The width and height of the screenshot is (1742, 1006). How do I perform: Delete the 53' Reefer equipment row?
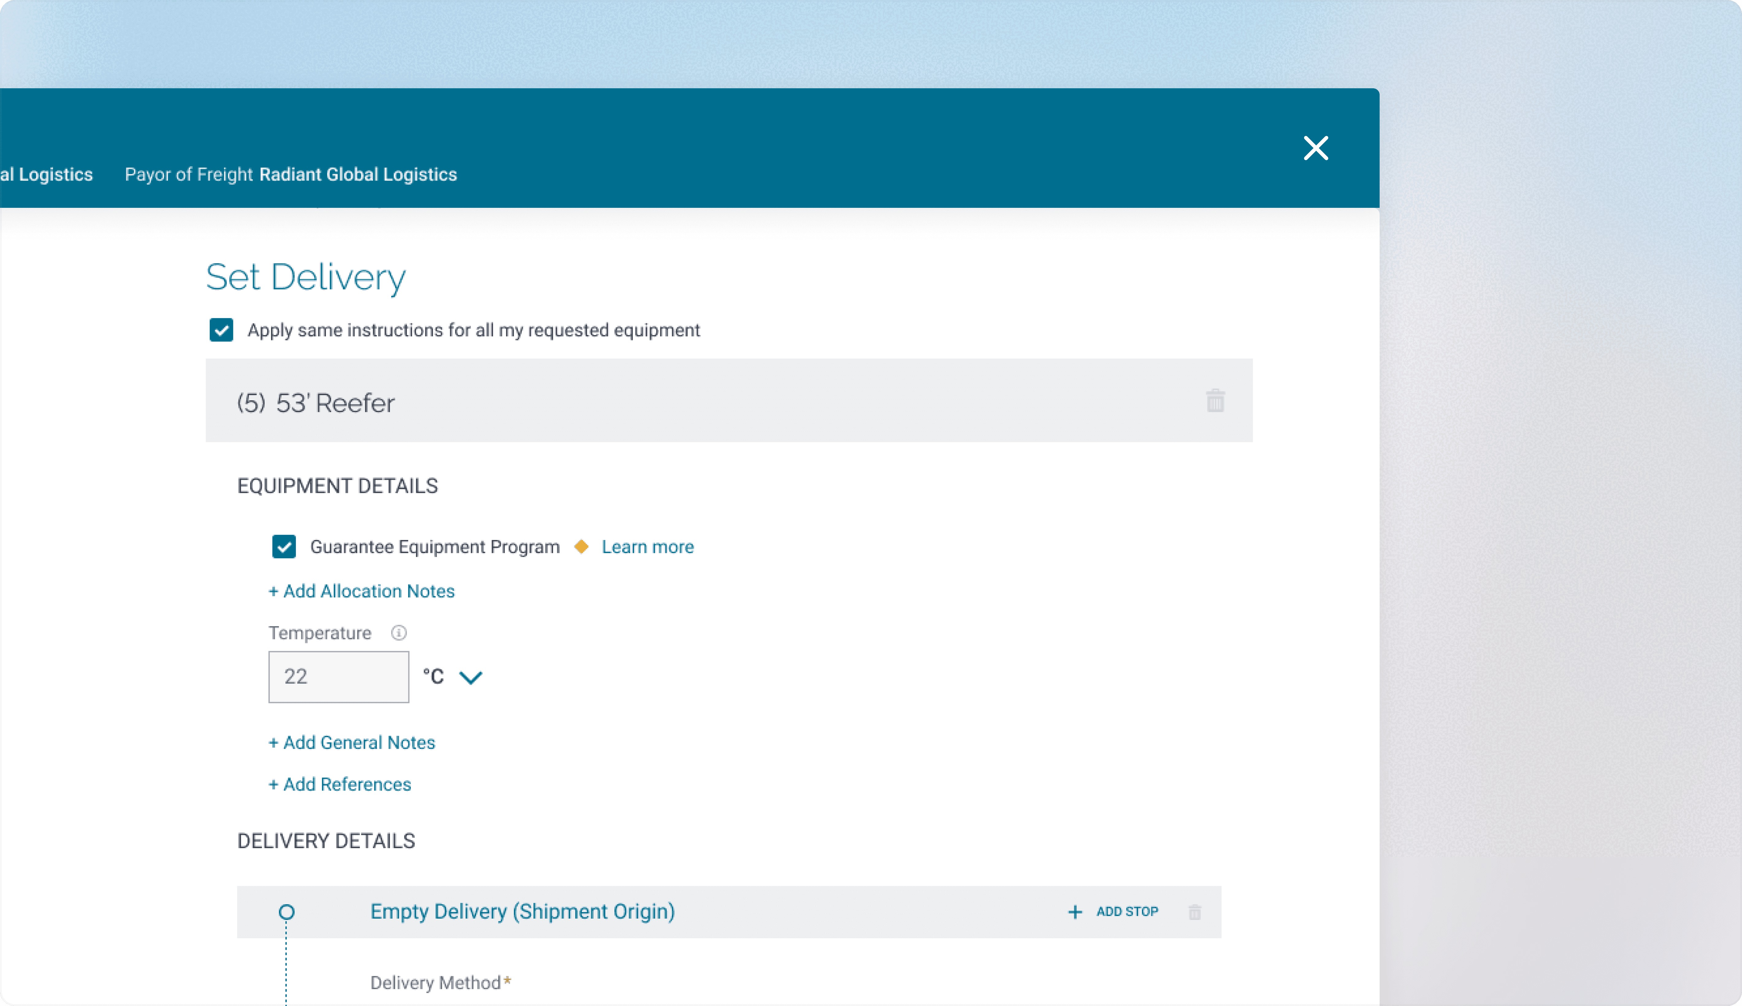[1216, 401]
